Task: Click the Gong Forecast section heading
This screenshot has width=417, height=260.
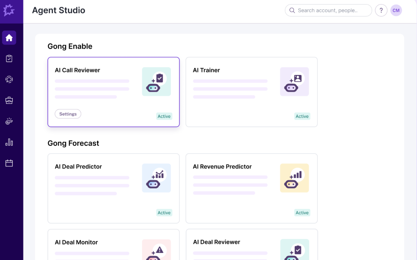Action: pos(73,143)
